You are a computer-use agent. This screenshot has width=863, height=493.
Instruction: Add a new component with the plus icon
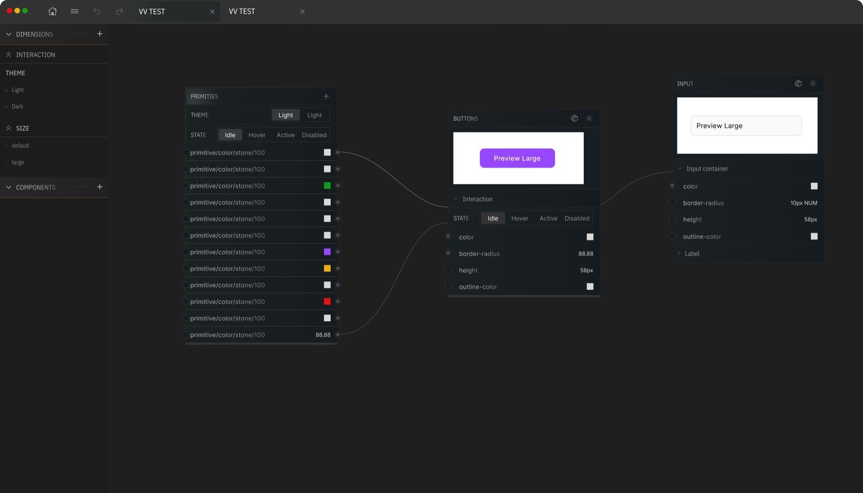(100, 187)
